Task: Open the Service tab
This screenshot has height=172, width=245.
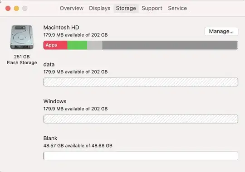Action: click(177, 8)
